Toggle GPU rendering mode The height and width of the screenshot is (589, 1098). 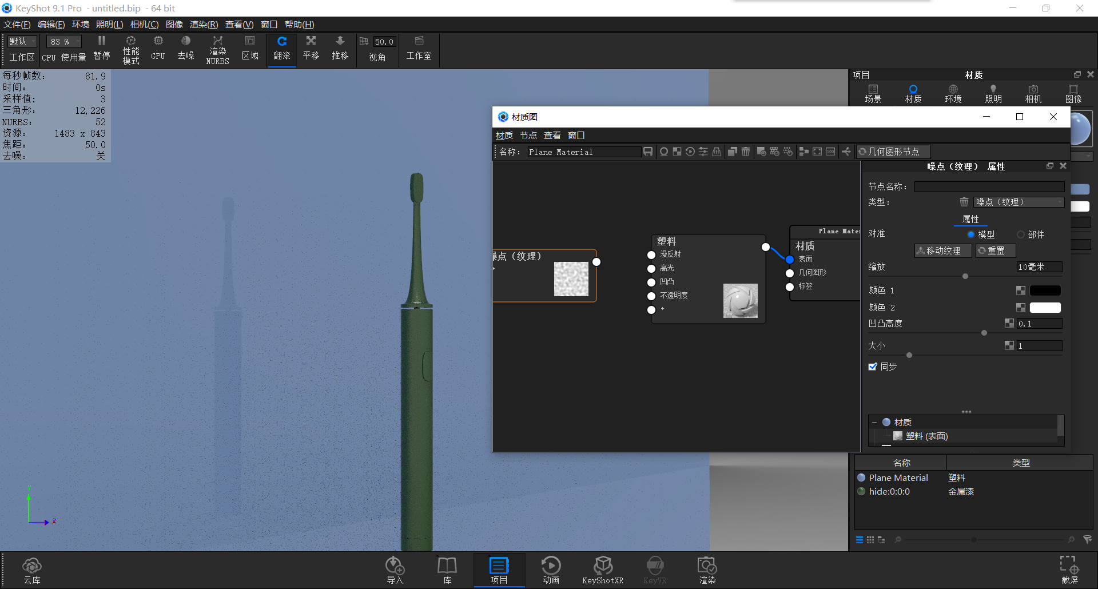pos(157,49)
